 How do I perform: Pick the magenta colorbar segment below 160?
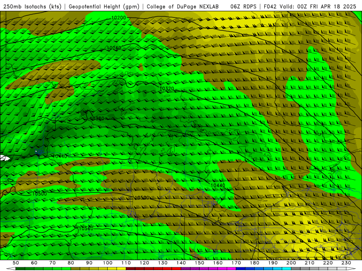[213, 269]
